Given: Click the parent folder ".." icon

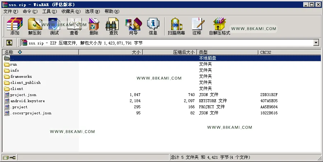Looking at the screenshot, I should pyautogui.click(x=7, y=58).
